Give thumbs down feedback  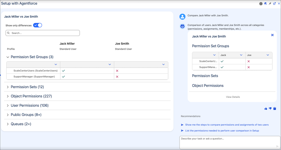(270, 109)
